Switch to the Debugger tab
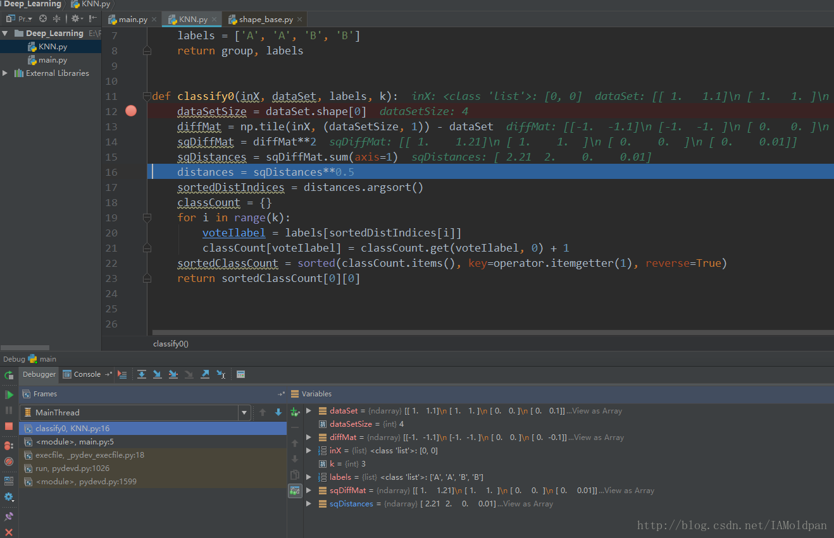 (x=39, y=374)
